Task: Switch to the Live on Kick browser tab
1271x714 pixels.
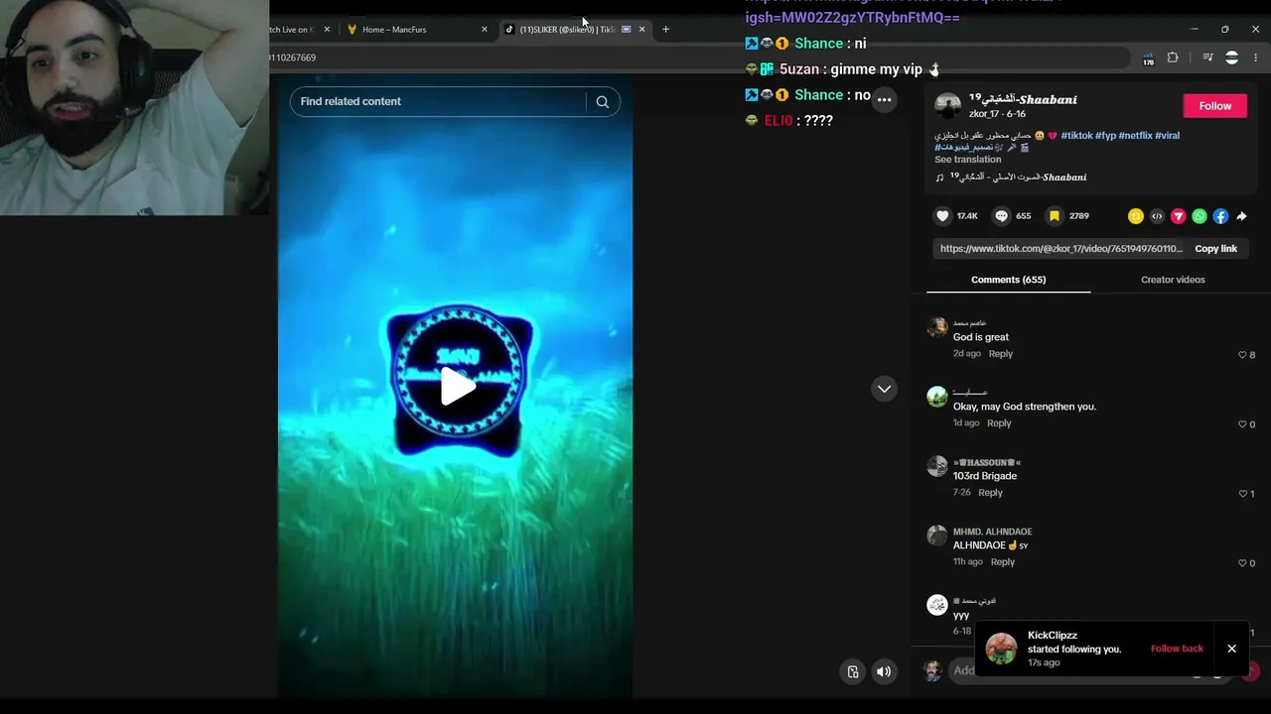Action: click(300, 29)
